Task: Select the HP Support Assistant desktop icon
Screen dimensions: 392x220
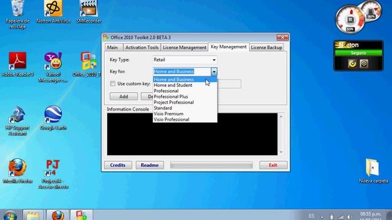Action: click(17, 121)
